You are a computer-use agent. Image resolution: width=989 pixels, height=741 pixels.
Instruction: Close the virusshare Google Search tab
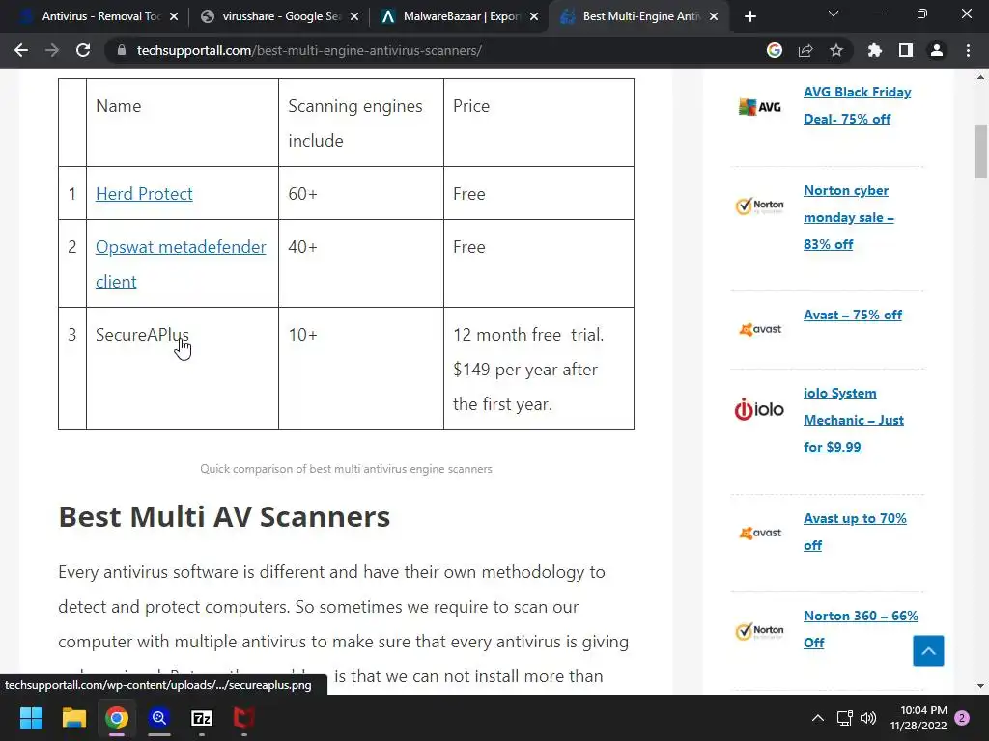pyautogui.click(x=353, y=17)
